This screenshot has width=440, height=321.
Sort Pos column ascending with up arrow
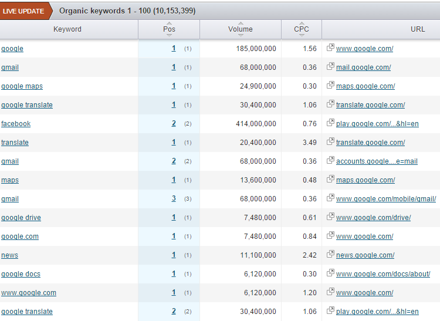pyautogui.click(x=169, y=23)
